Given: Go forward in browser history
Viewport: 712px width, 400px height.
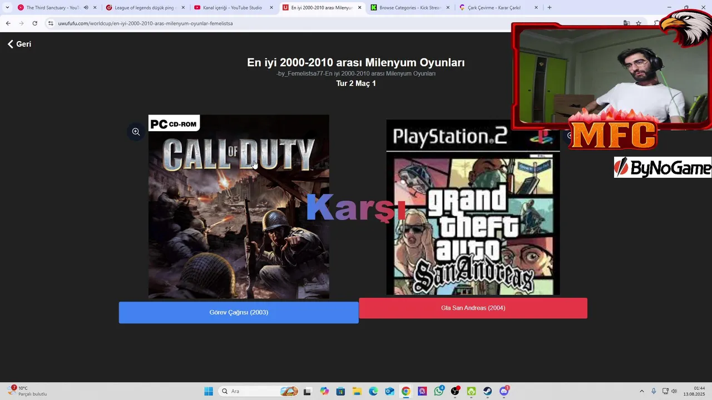Looking at the screenshot, I should [x=21, y=23].
